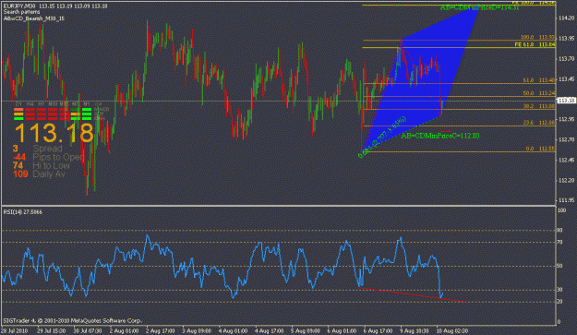The height and width of the screenshot is (335, 577).
Task: Click the highlighted current price tag on price axis
Action: click(566, 100)
